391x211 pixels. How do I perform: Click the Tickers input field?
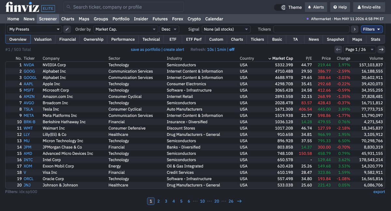tap(311, 29)
